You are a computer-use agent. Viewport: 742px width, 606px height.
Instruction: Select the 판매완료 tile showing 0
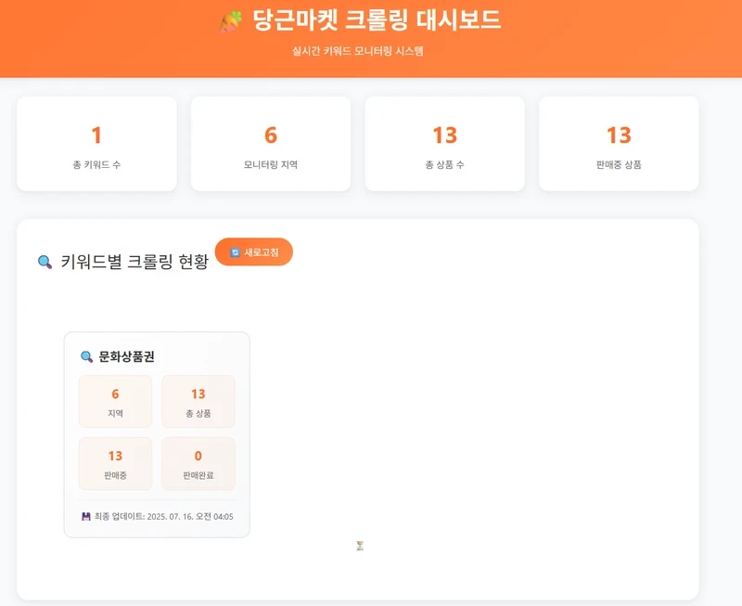[x=198, y=464]
